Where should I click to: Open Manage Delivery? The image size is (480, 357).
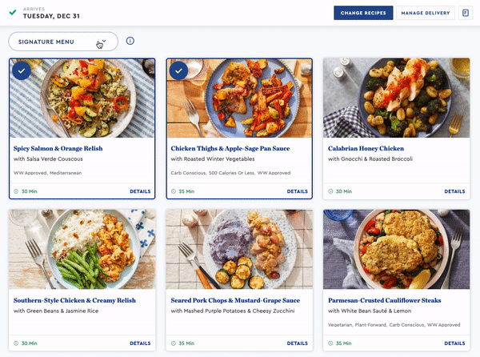click(426, 13)
